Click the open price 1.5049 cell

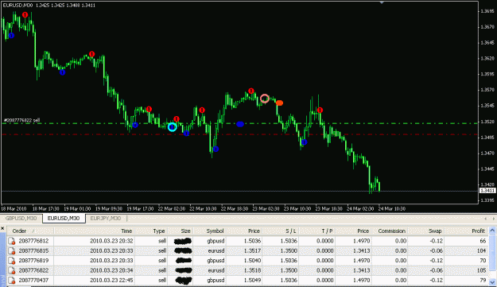(x=252, y=281)
